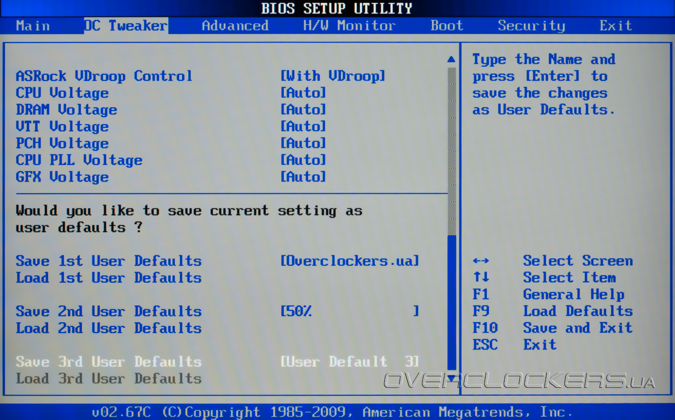The height and width of the screenshot is (420, 675).
Task: Select the VTT Voltage label
Action: 62,127
